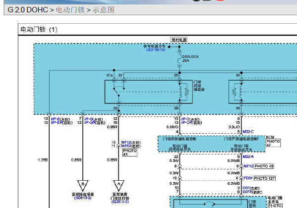Click the 常时电源 label box
297x208 pixels.
click(179, 40)
